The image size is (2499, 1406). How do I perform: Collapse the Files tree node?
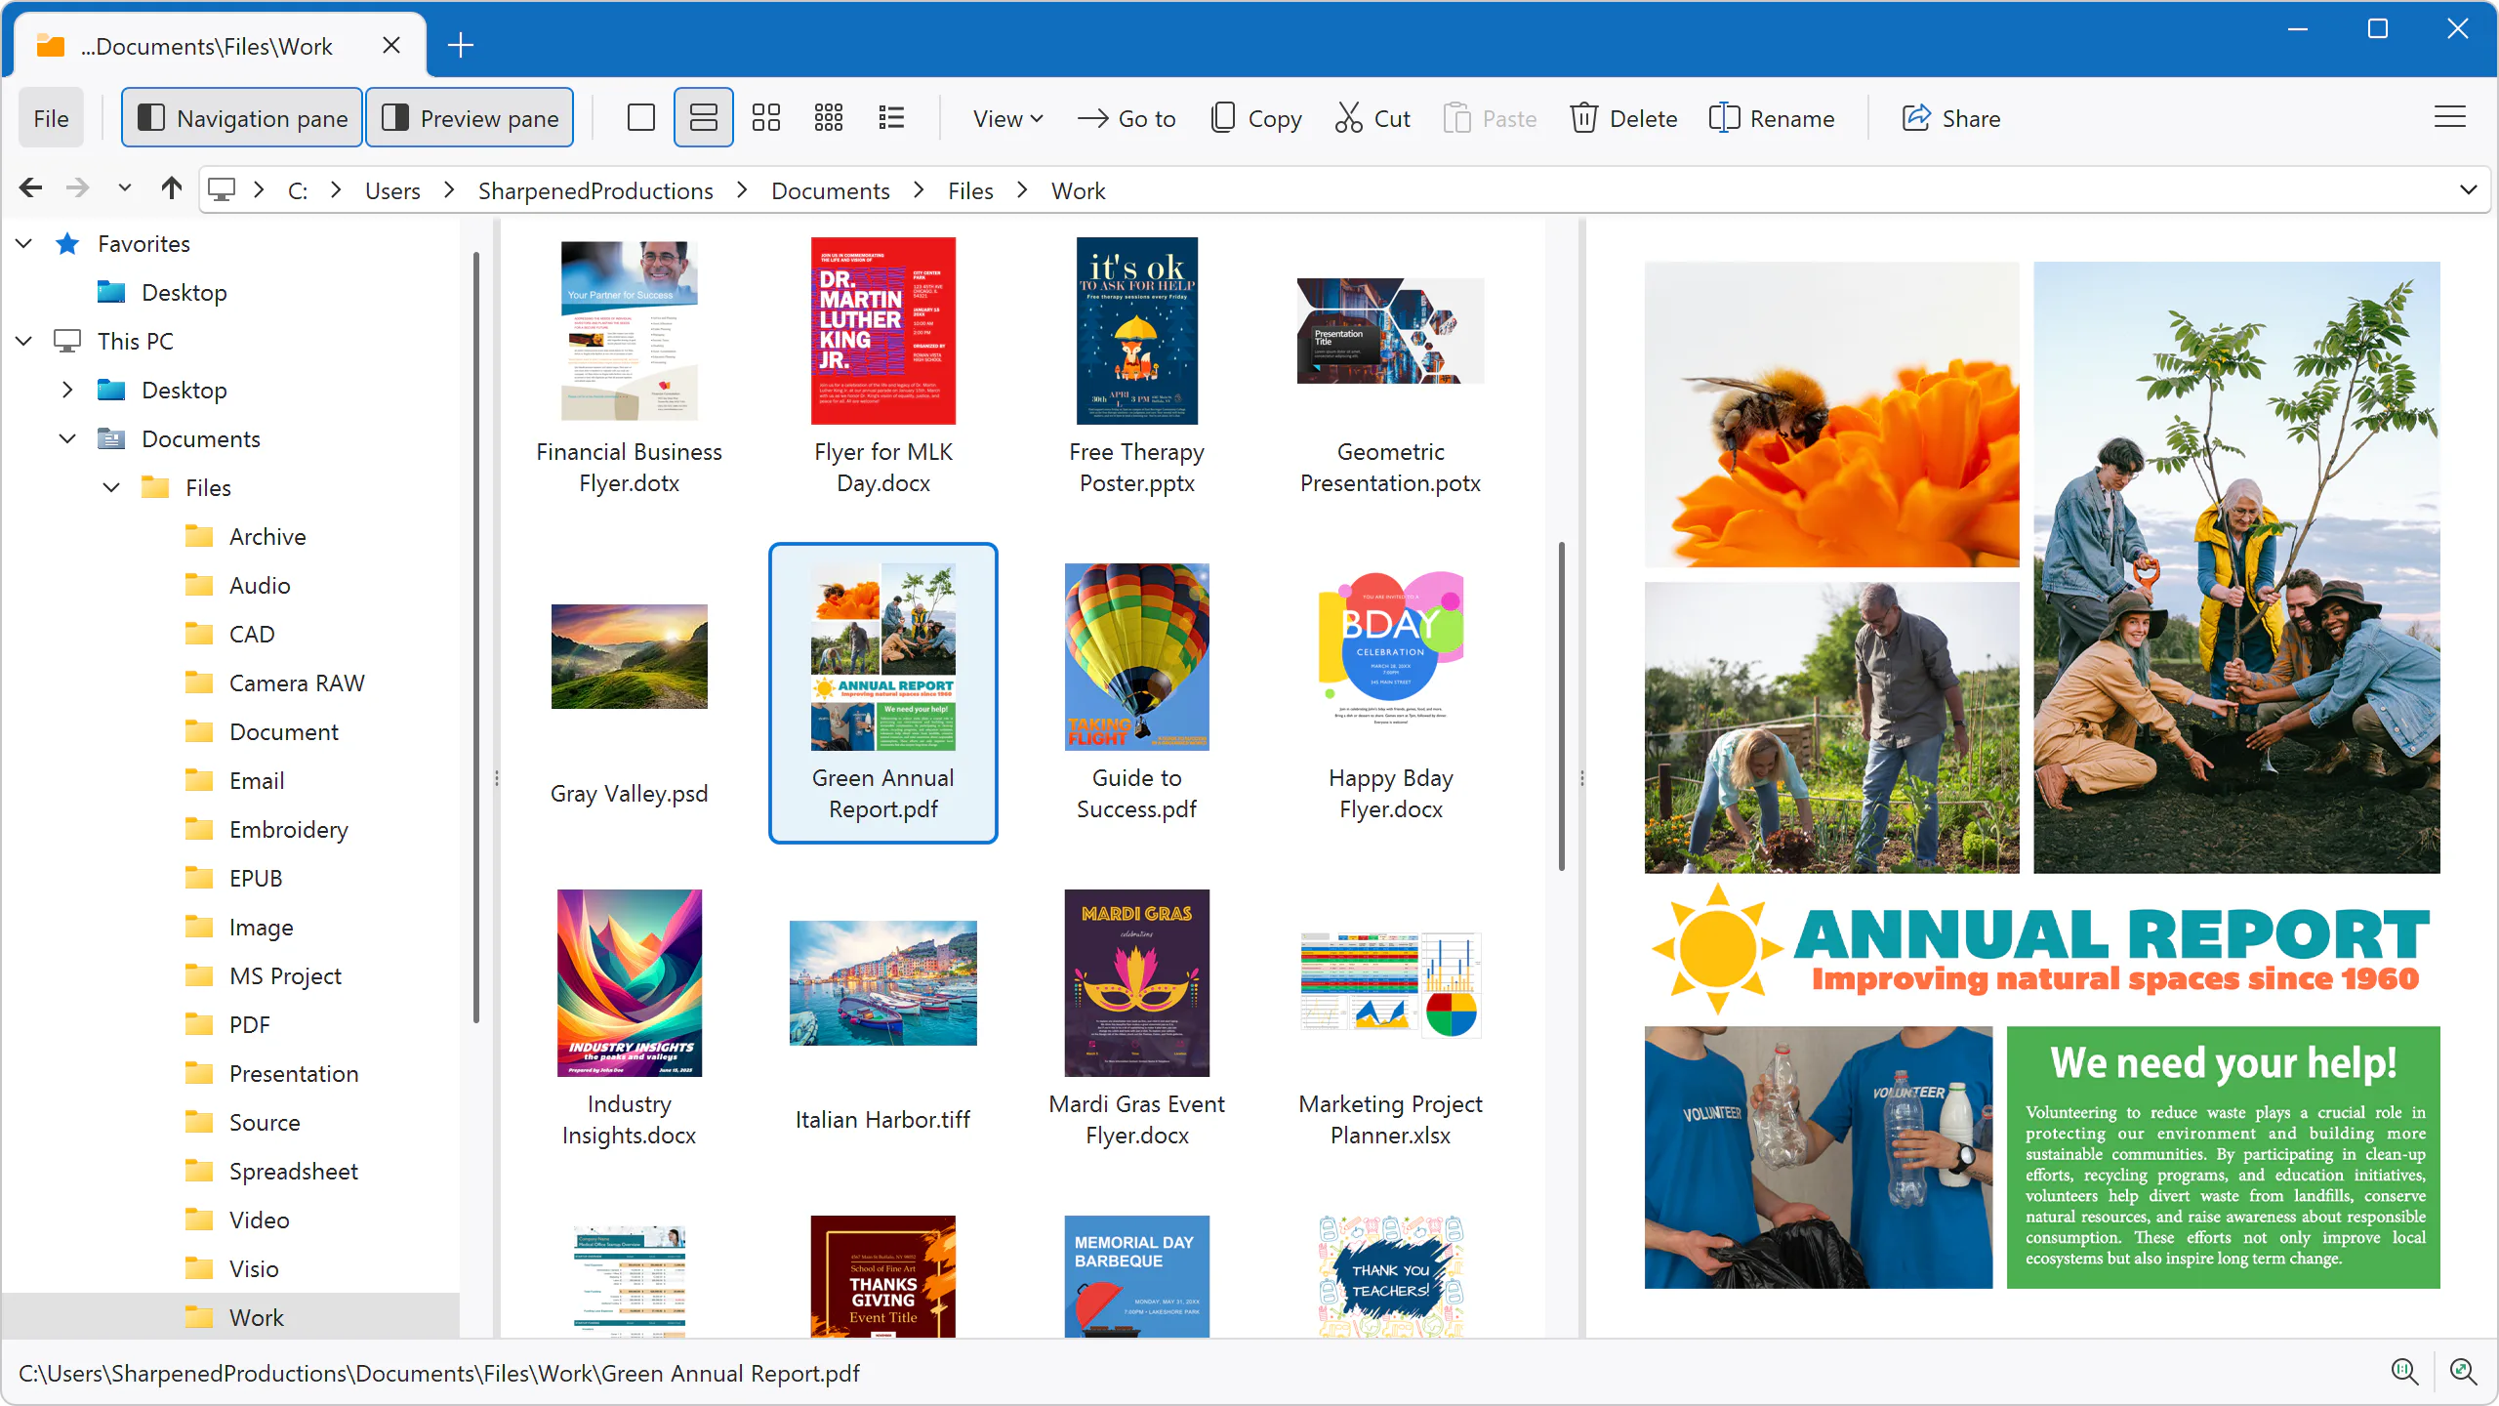coord(111,487)
